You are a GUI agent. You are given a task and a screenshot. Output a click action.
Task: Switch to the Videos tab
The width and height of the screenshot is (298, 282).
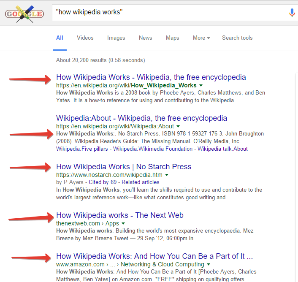click(x=85, y=38)
